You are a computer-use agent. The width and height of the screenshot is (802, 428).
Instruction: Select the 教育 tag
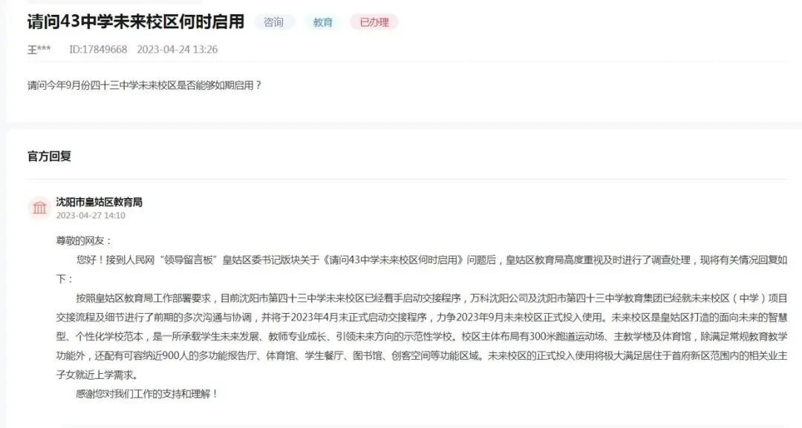(323, 22)
